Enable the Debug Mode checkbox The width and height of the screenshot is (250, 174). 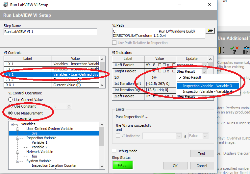coord(114,151)
